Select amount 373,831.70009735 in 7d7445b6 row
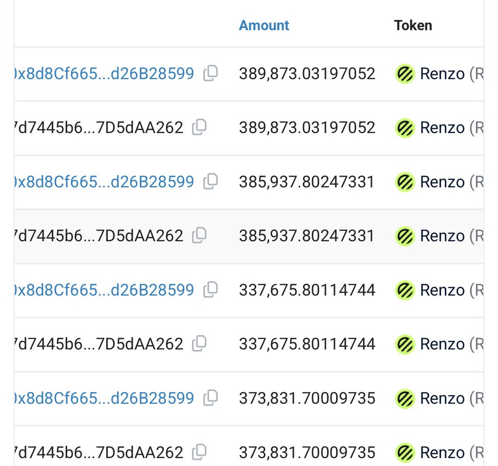This screenshot has height=466, width=498. 307,452
